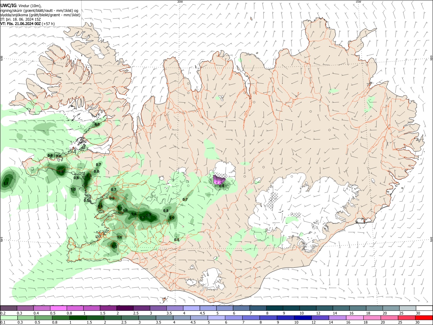Click the 'VT: Fös. 21.06.2024 00Z (+57 h)' line
The image size is (433, 325).
[x=27, y=24]
